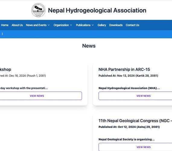View news for NHA Partnership in ARC-15
Viewport: 172px width, 151px height.
135,96
